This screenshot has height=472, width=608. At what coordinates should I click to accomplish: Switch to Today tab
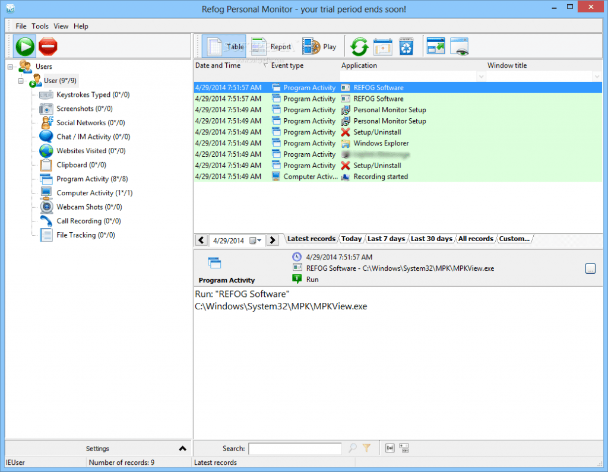pos(351,239)
